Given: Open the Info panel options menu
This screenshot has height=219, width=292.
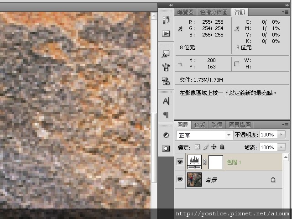Looking at the screenshot, I should click(285, 12).
